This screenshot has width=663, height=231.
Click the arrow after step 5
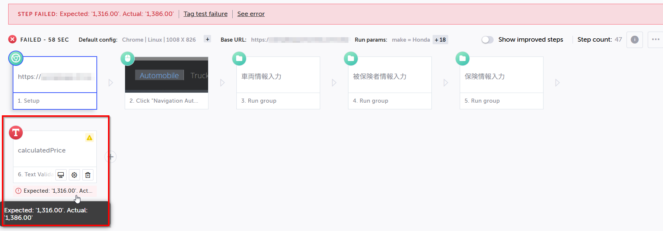click(557, 83)
